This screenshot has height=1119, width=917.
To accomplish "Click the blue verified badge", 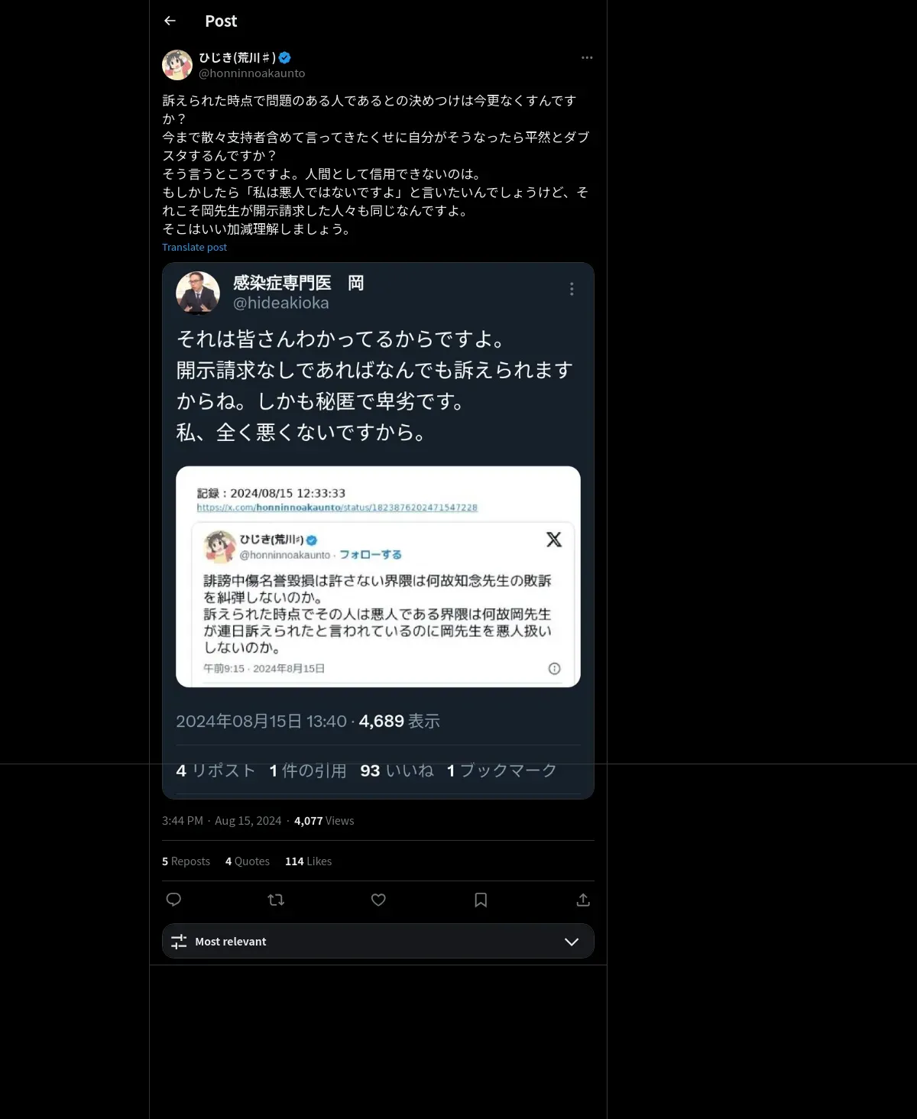I will pos(285,57).
